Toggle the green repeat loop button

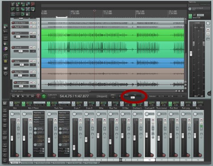pyautogui.click(x=44, y=96)
